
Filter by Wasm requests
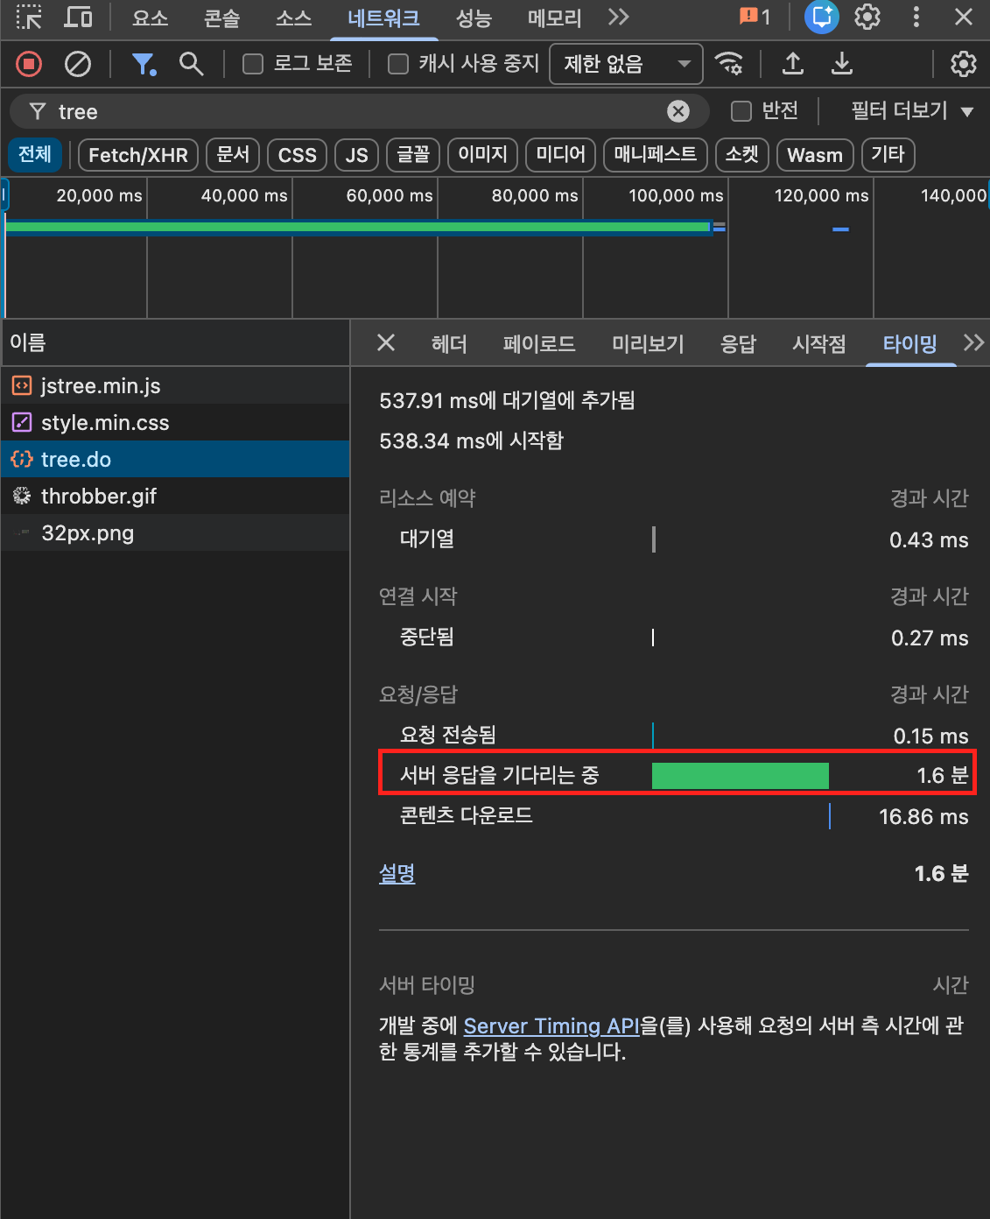click(x=815, y=155)
